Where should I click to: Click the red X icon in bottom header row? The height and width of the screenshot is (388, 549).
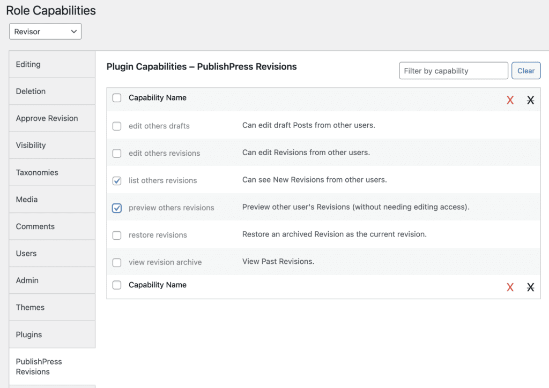tap(510, 287)
